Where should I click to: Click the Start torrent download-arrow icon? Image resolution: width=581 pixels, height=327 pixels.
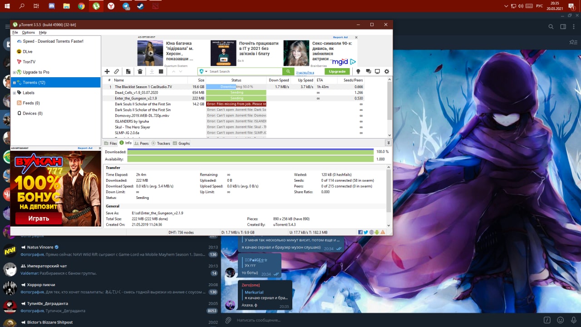pos(152,71)
